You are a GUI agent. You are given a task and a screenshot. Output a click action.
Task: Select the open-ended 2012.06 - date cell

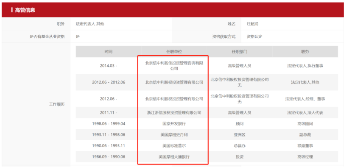(x=109, y=99)
